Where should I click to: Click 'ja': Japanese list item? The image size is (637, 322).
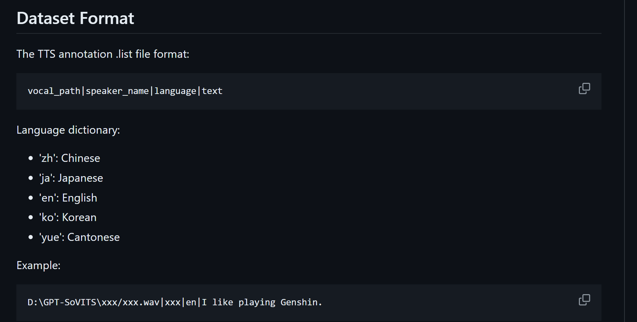(71, 178)
